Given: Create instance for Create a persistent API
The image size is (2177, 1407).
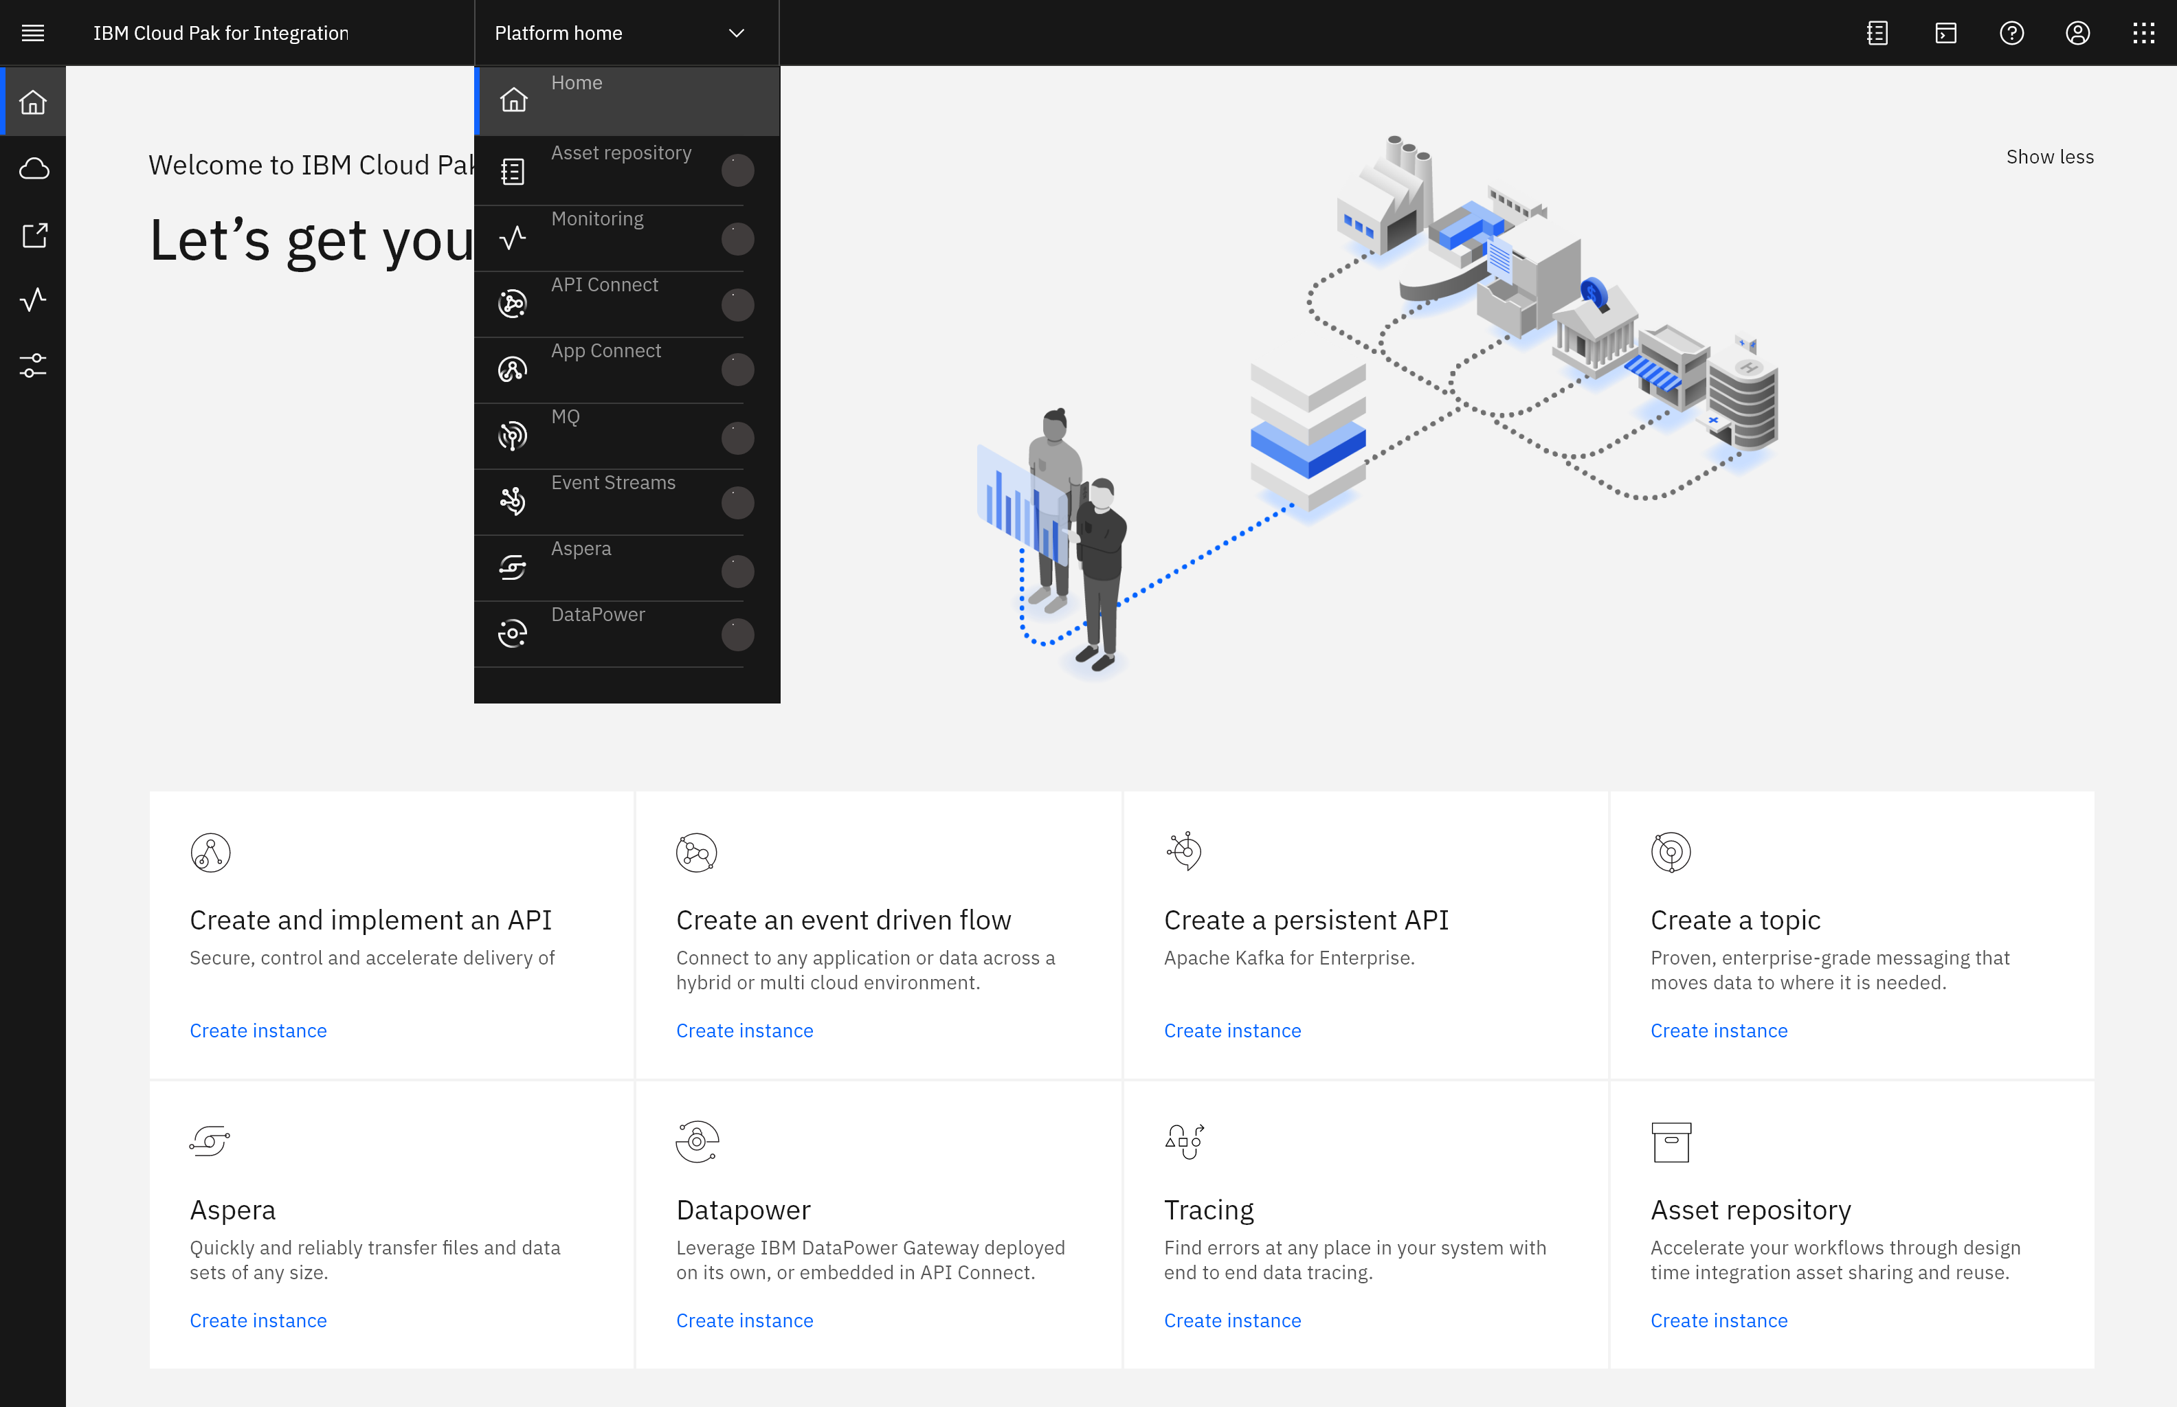Looking at the screenshot, I should click(x=1232, y=1030).
